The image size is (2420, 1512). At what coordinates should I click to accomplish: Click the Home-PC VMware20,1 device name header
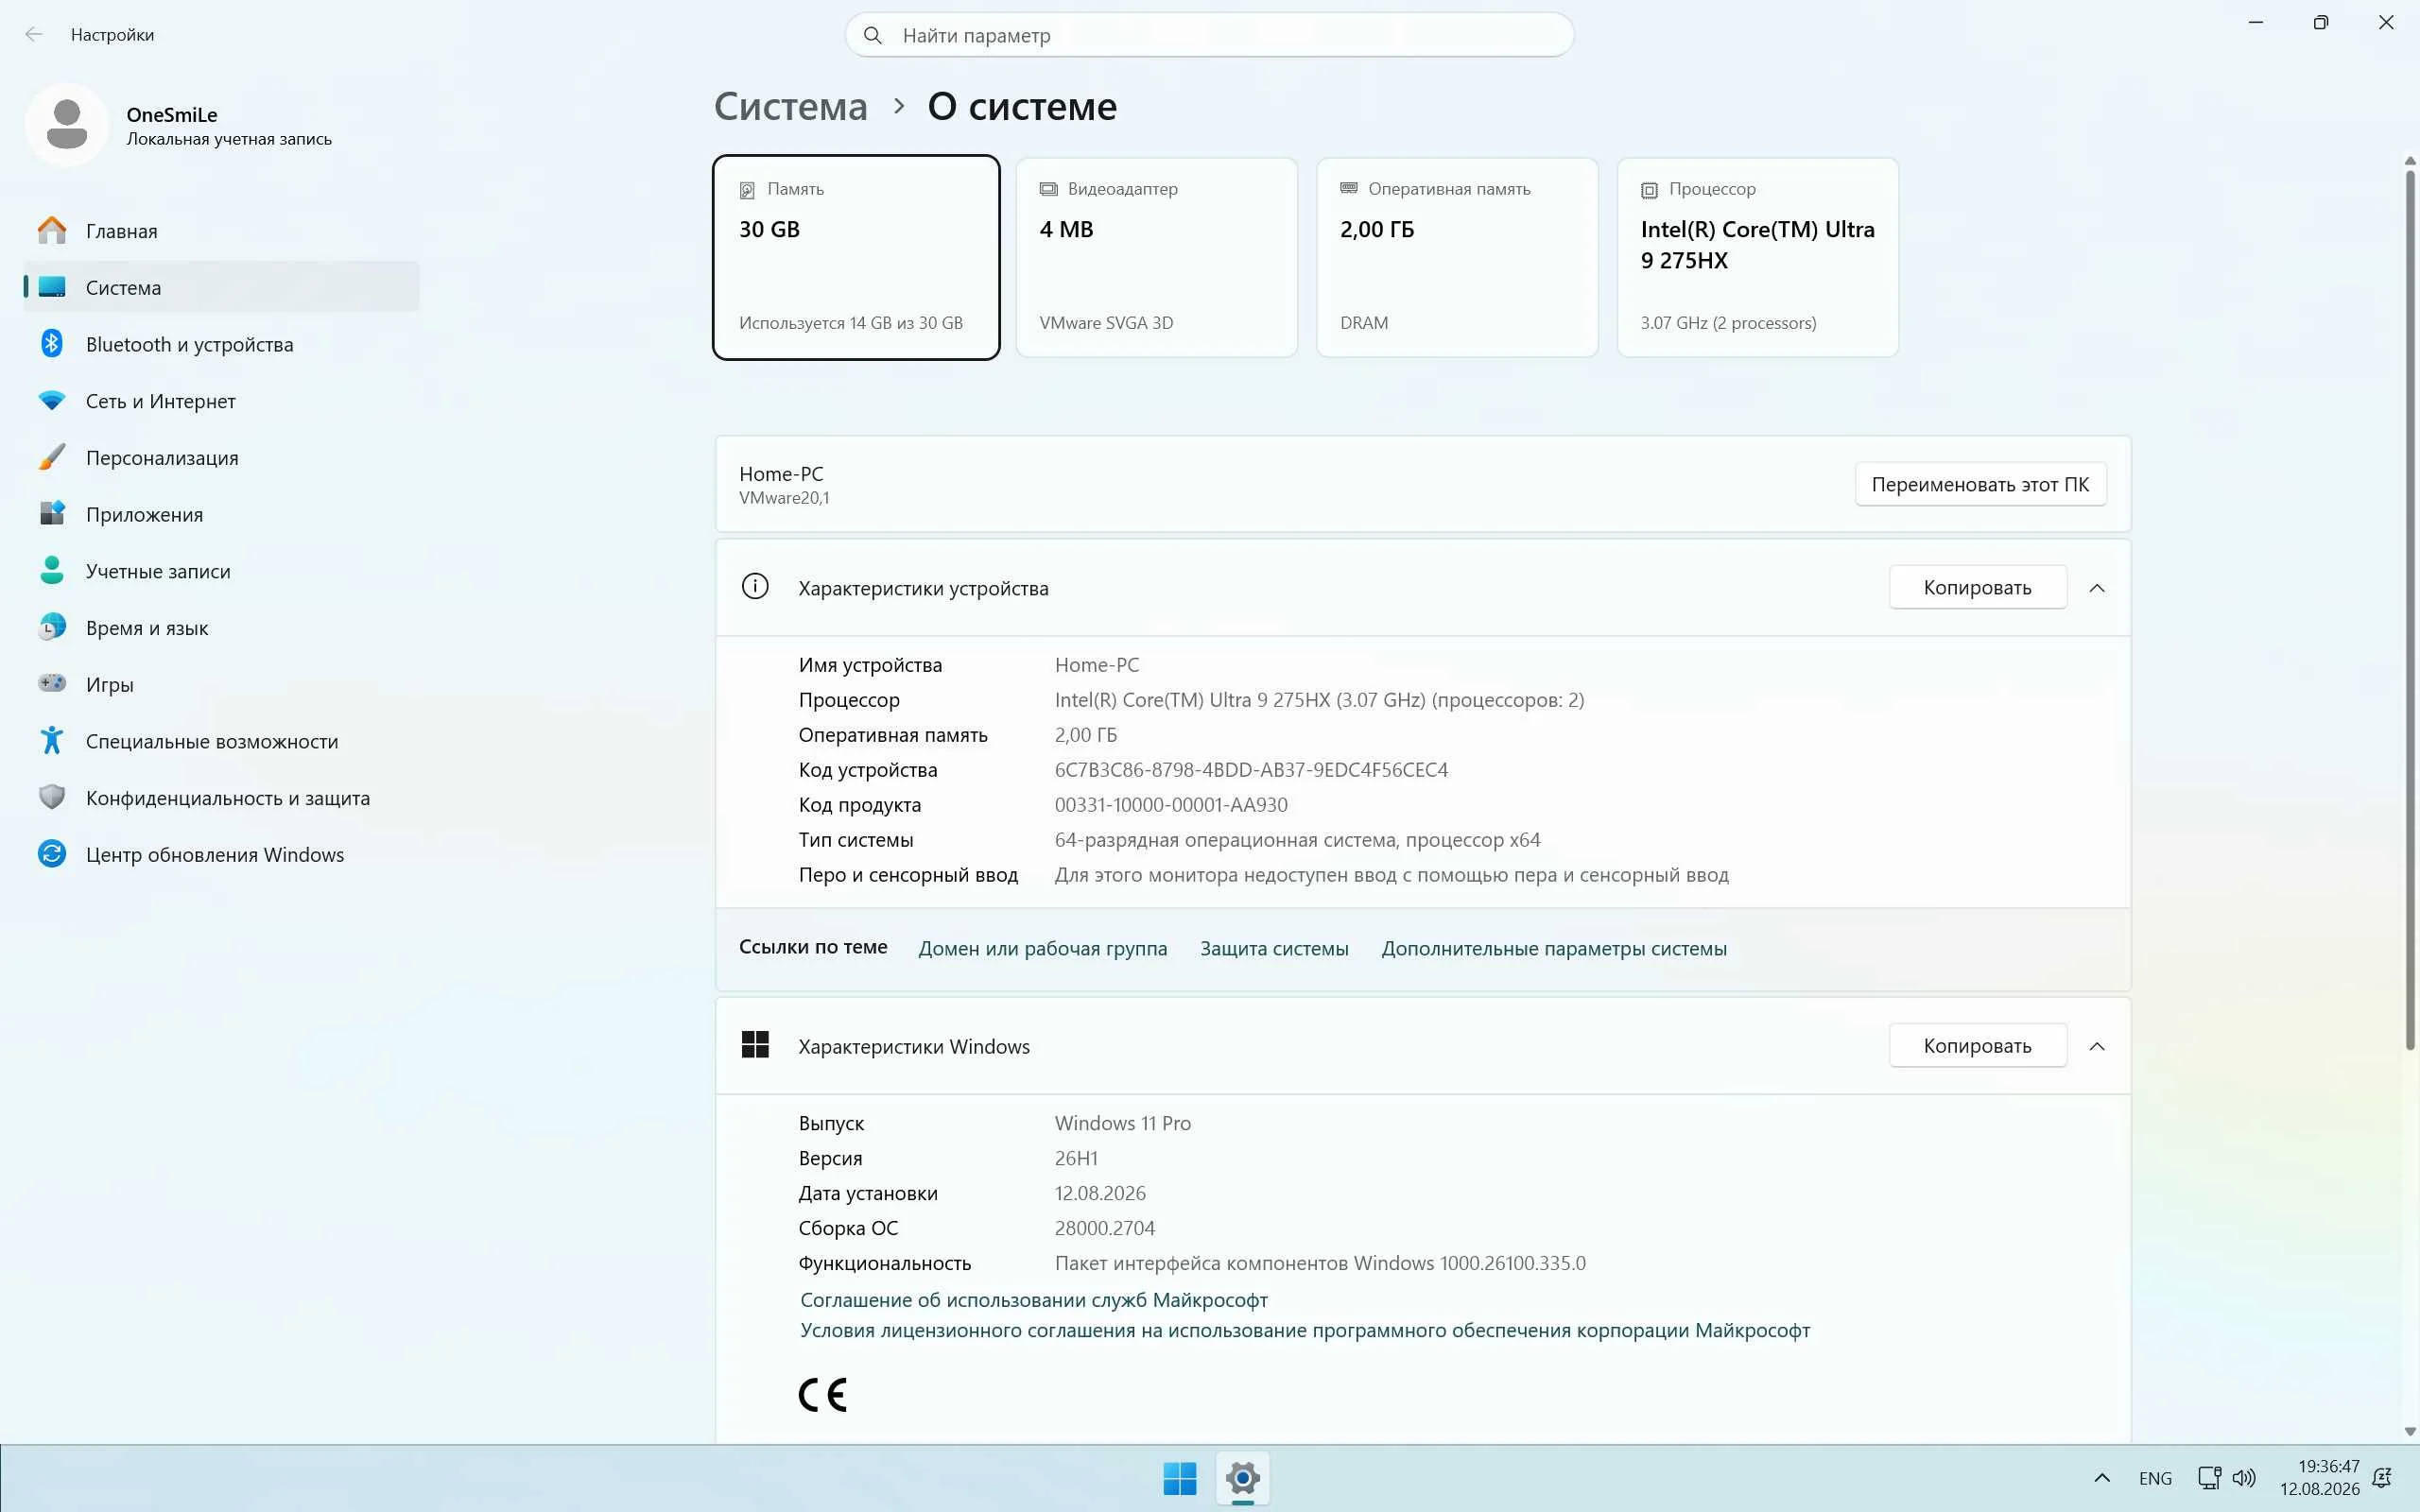(784, 485)
